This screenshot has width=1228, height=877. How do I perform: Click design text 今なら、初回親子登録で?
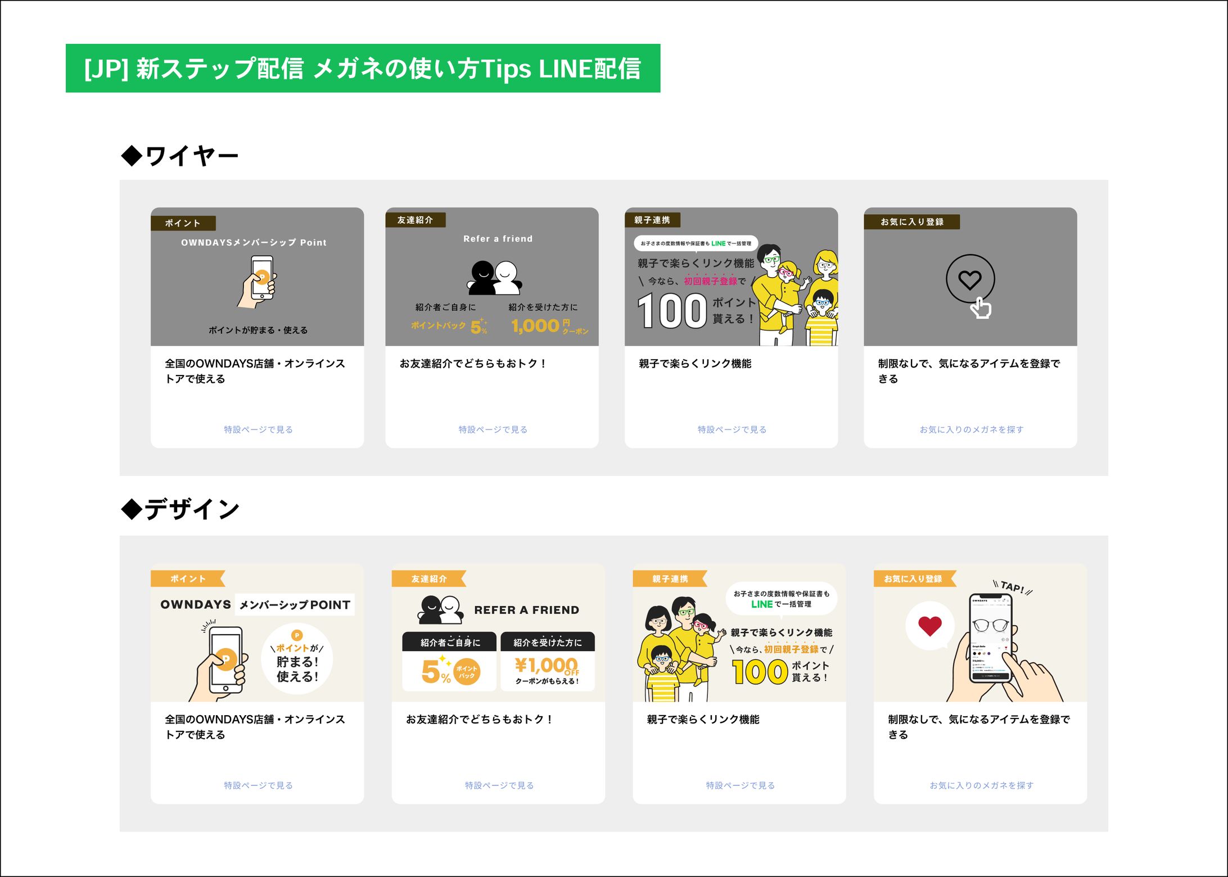[782, 649]
